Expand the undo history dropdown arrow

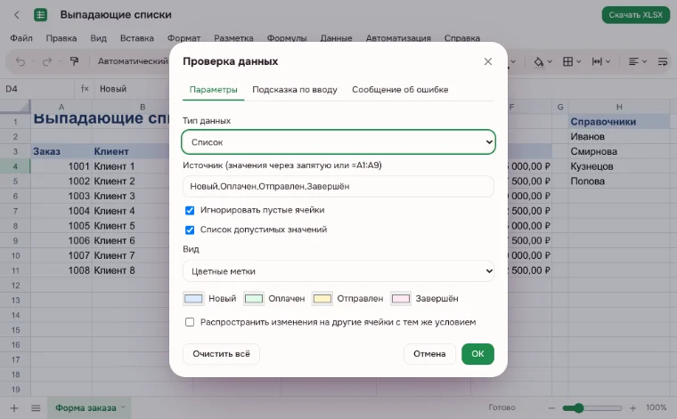click(x=32, y=61)
